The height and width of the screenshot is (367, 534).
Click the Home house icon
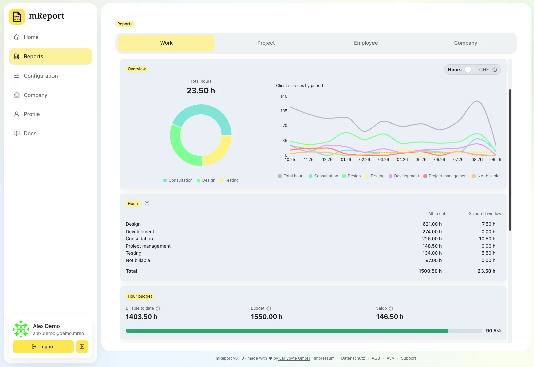(17, 37)
